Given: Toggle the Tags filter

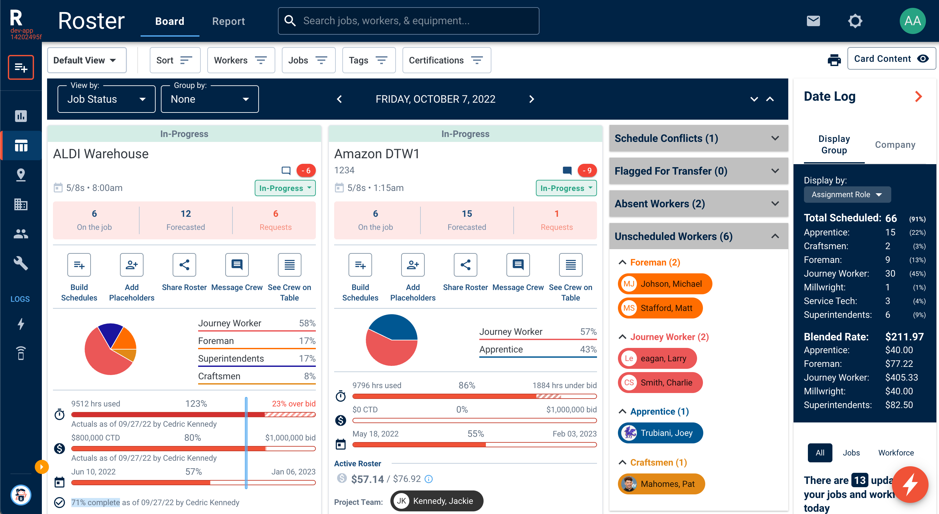Looking at the screenshot, I should (368, 60).
